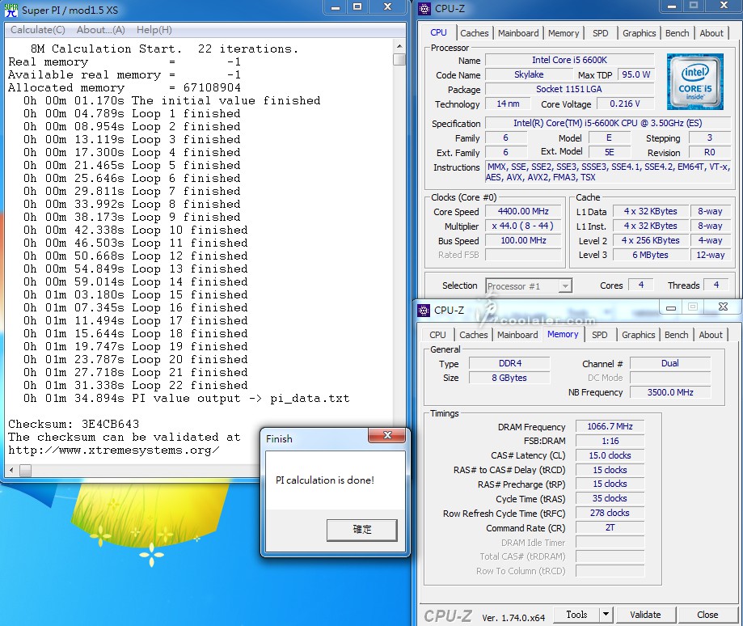This screenshot has height=626, width=743.
Task: Select CPU tab in upper CPU-Z window
Action: (438, 32)
